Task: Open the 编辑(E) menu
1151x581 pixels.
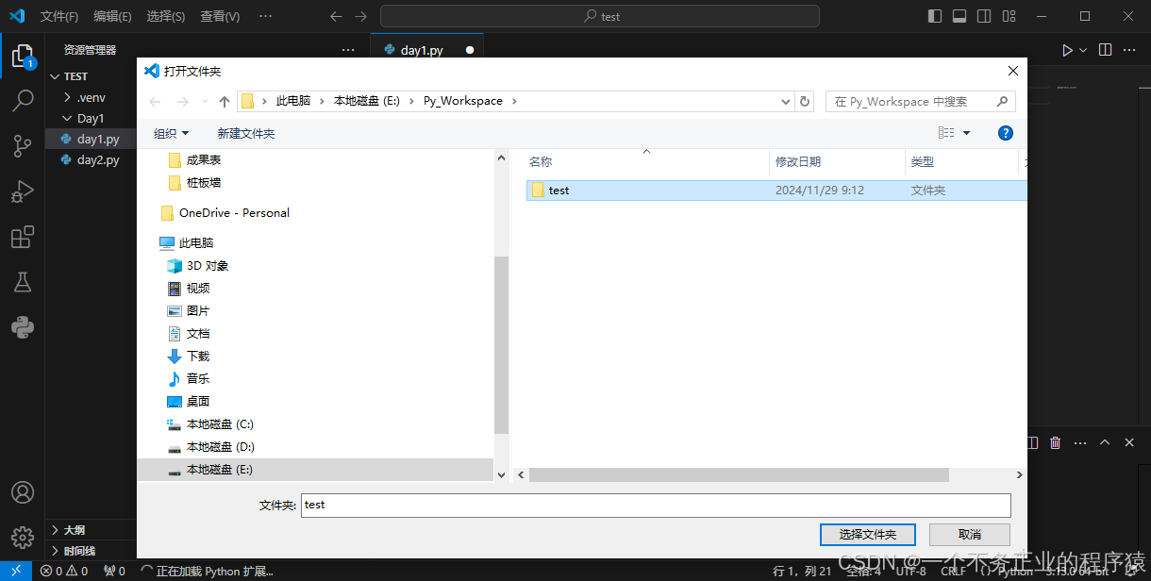Action: (112, 16)
